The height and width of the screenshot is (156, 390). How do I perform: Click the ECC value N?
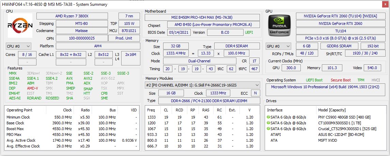point(255,93)
